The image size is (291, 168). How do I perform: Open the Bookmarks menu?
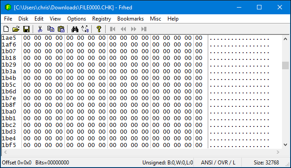pyautogui.click(x=130, y=19)
